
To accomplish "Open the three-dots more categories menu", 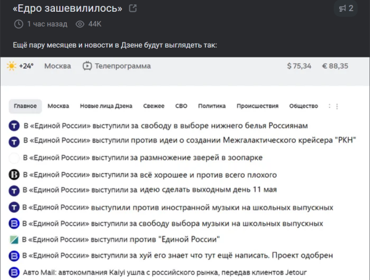I will [337, 106].
